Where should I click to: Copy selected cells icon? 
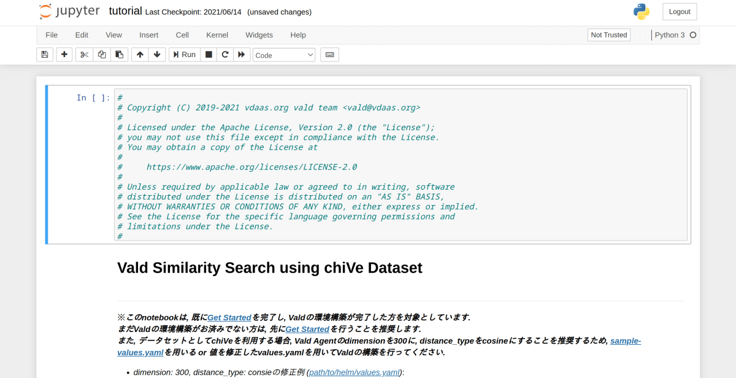[x=102, y=55]
